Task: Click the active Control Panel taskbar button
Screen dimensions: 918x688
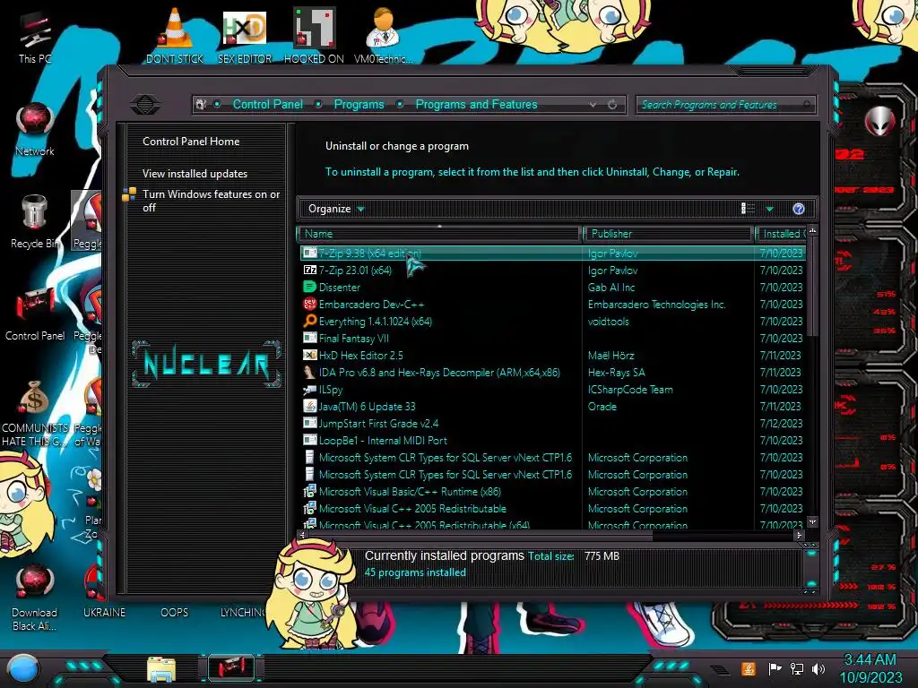Action: pyautogui.click(x=232, y=667)
